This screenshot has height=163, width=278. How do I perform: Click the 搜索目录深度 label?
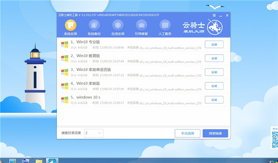tap(71, 133)
